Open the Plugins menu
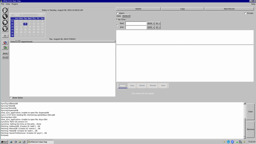Screen dimensions: 256x144 click(x=15, y=4)
